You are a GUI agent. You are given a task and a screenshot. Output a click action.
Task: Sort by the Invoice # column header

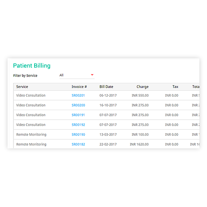(79, 87)
